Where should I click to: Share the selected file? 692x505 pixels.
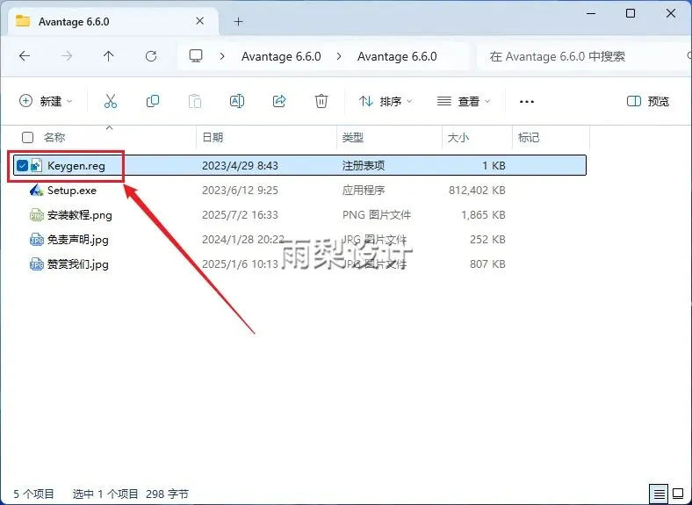click(279, 101)
